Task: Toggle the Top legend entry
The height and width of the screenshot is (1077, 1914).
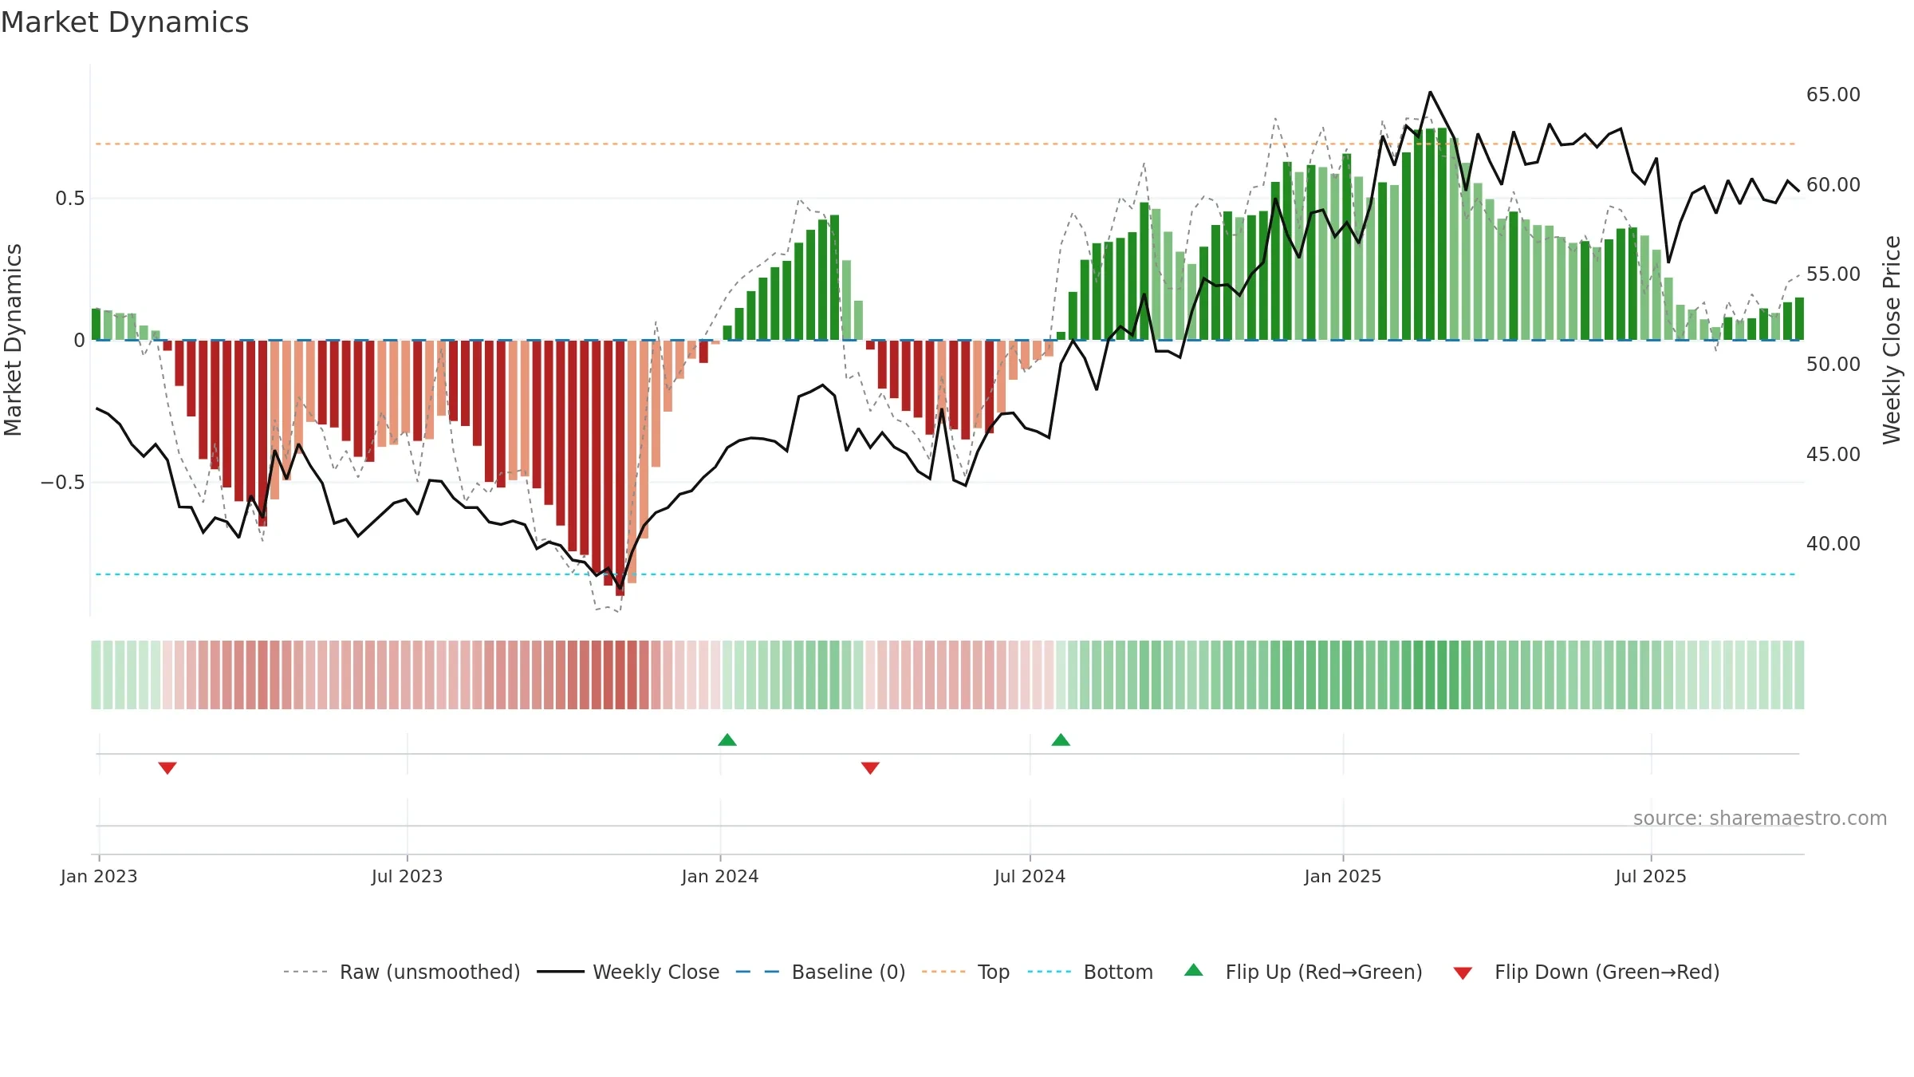Action: (965, 972)
